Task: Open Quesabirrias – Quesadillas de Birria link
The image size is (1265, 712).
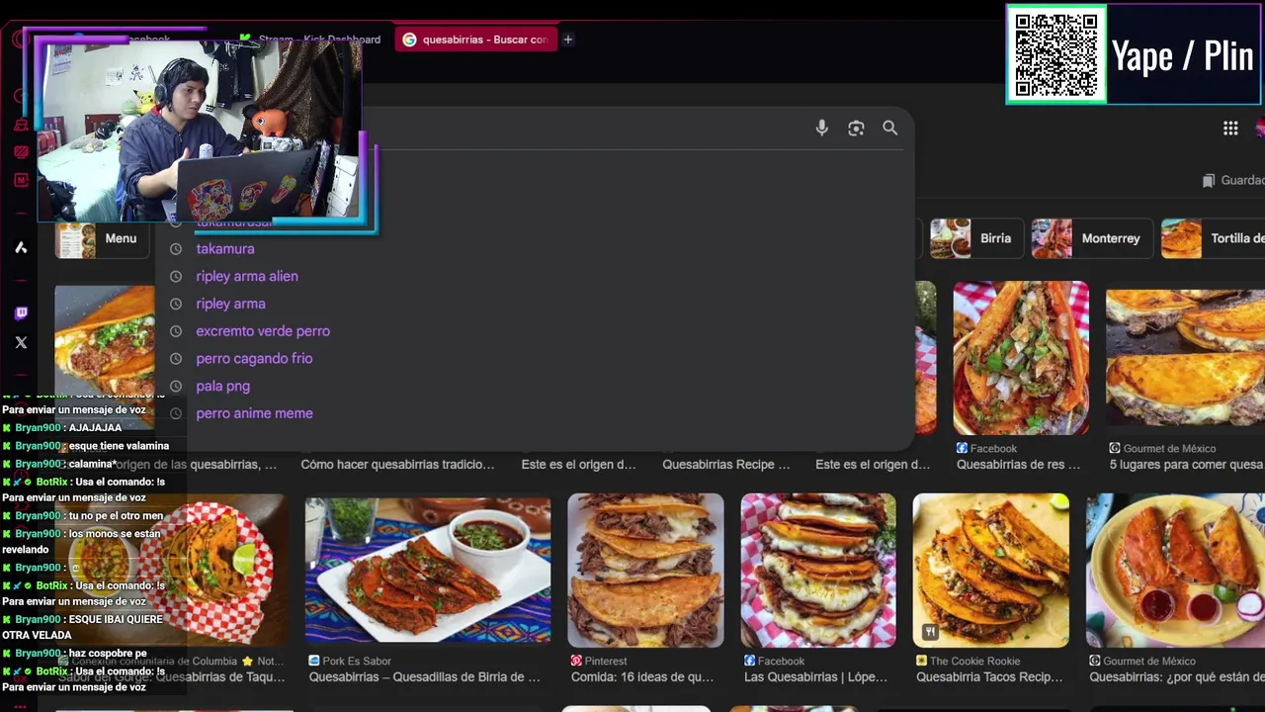Action: point(425,676)
